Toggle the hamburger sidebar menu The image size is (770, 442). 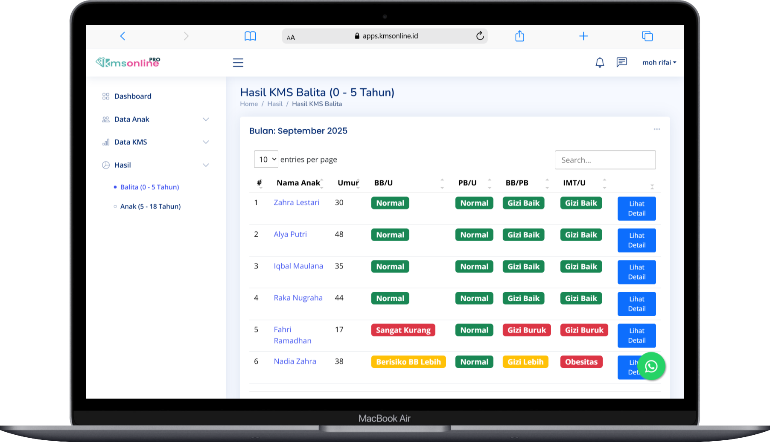238,63
